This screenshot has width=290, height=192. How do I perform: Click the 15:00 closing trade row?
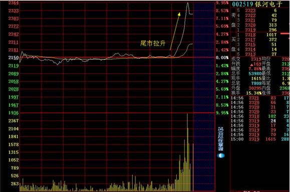click(260, 139)
